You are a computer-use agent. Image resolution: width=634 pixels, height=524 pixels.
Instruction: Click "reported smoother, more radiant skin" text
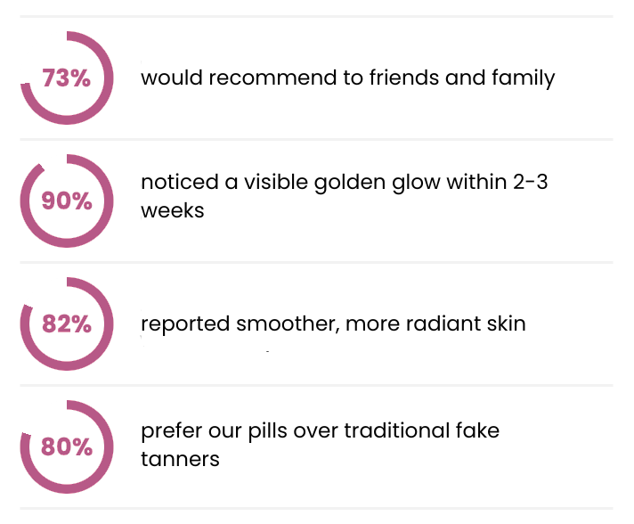coord(333,323)
